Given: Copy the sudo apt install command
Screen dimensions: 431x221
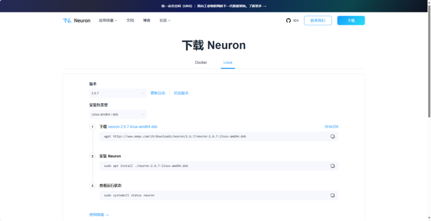Looking at the screenshot, I should [x=332, y=166].
